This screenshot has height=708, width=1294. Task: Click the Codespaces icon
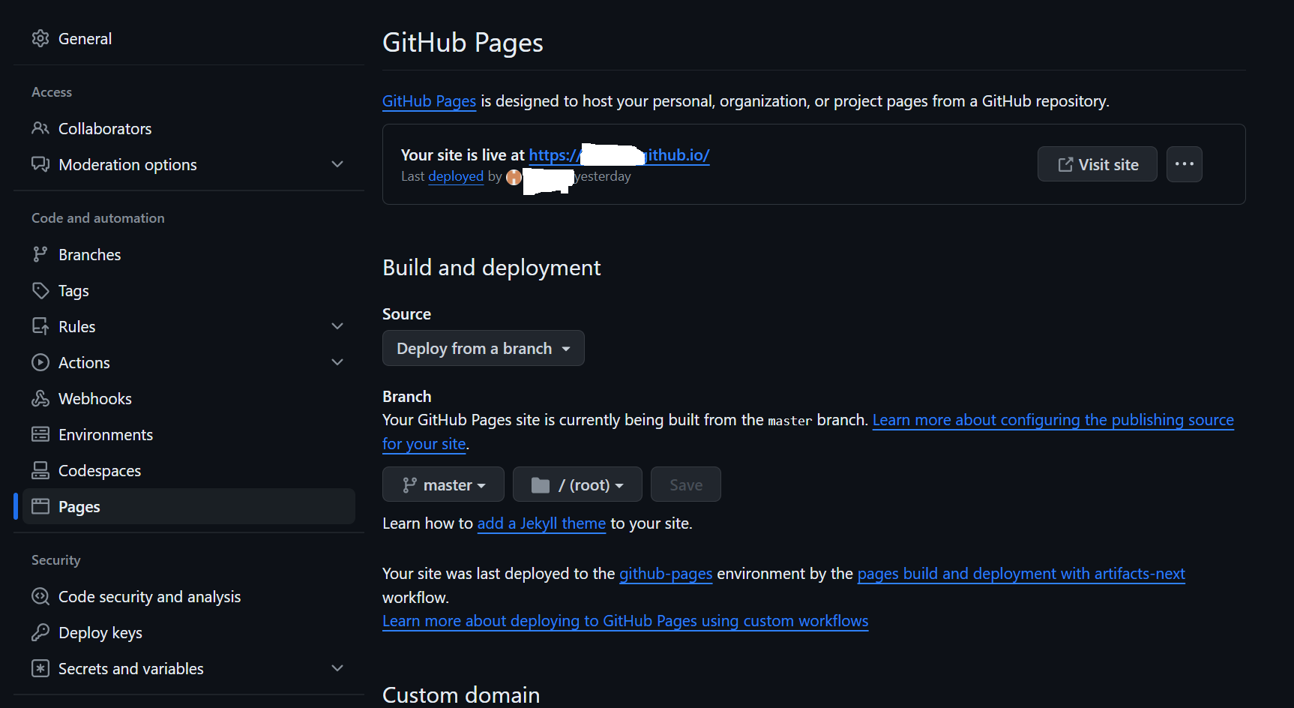click(x=40, y=470)
